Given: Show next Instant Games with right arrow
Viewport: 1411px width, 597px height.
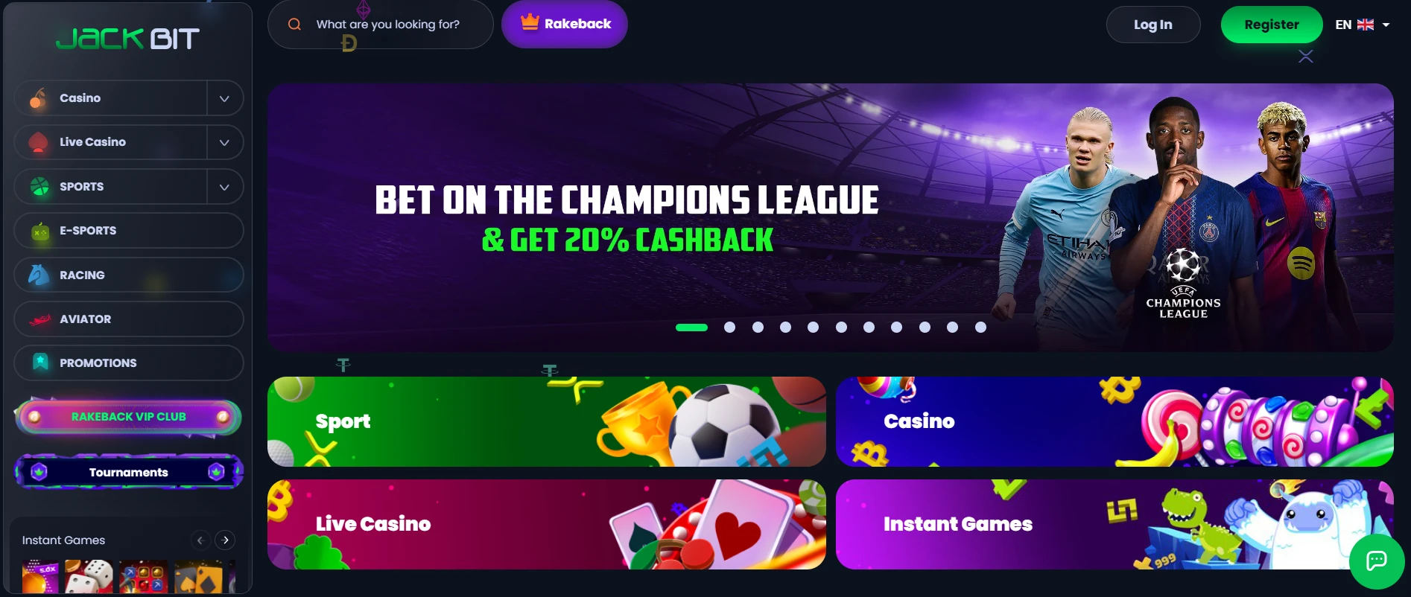Looking at the screenshot, I should 225,540.
